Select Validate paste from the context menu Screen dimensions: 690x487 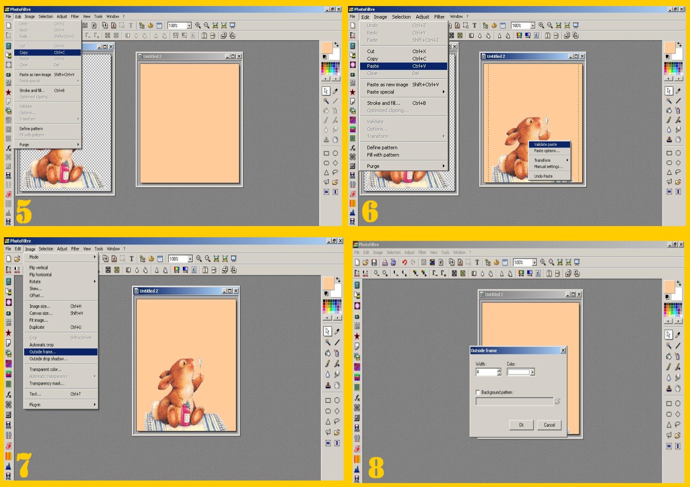tap(545, 145)
